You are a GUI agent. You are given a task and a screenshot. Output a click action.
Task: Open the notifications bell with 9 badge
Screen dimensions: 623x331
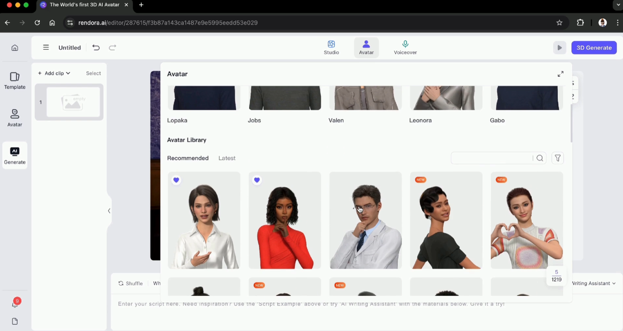(x=15, y=304)
